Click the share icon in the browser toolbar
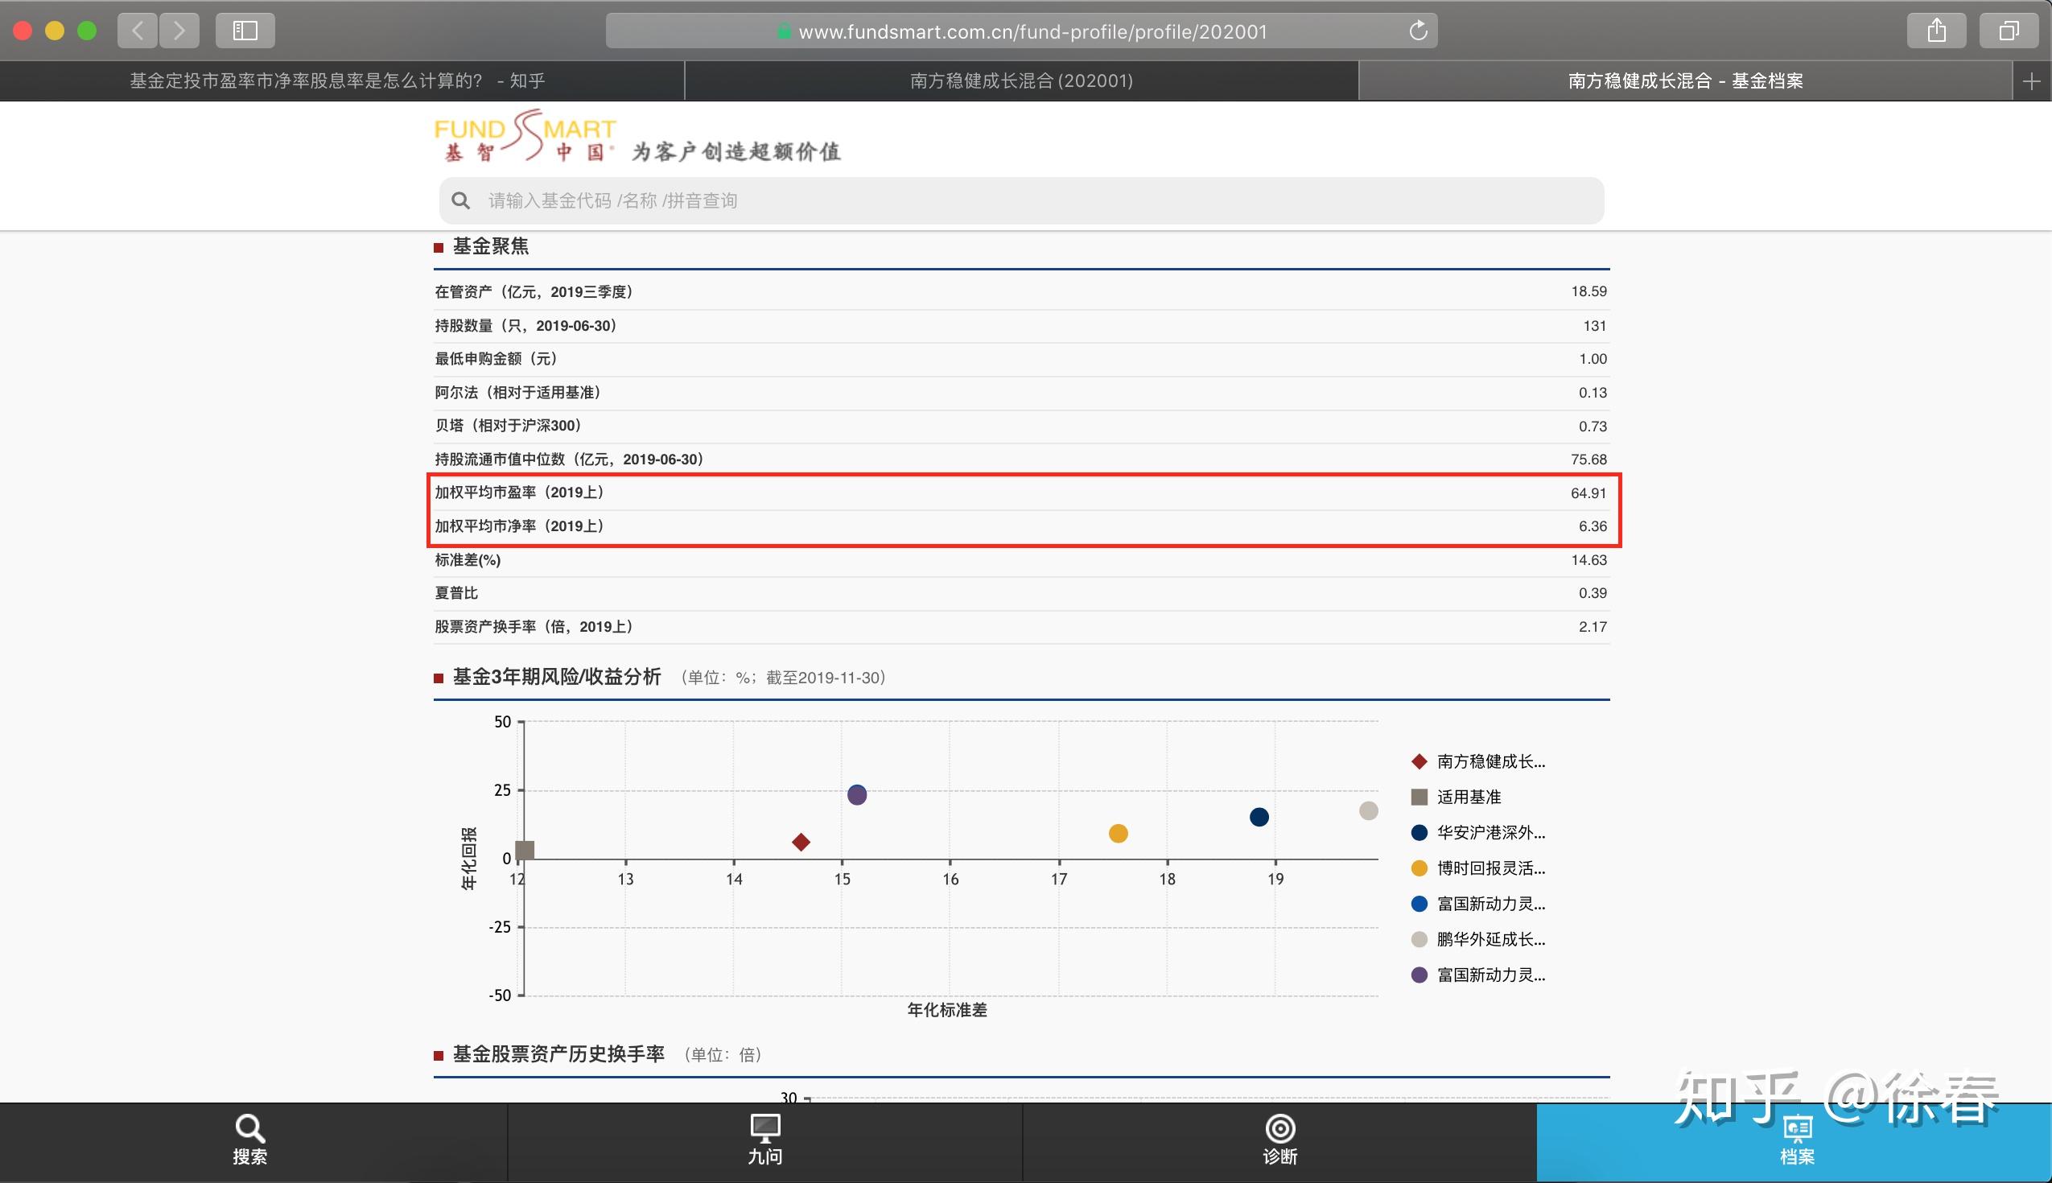The image size is (2052, 1183). coord(1937,30)
